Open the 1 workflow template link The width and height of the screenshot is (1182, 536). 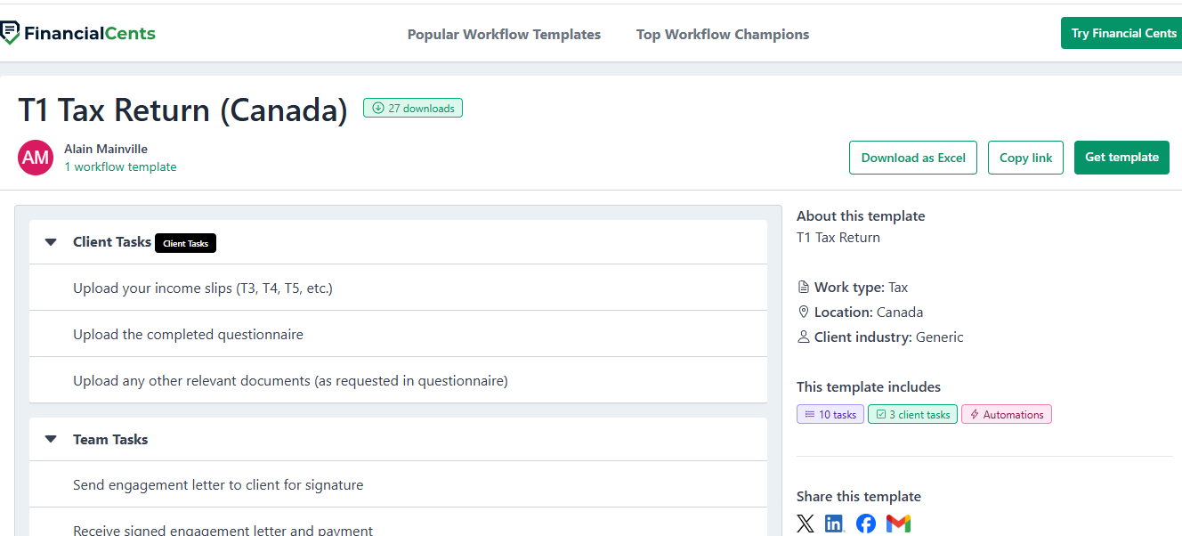[120, 166]
